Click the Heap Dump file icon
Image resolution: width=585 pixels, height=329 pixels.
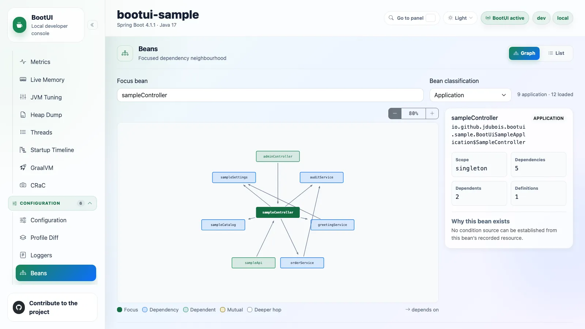[23, 114]
